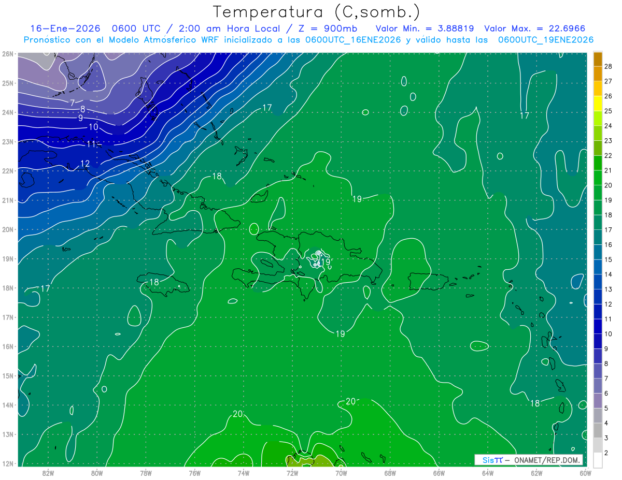Click the "76W" longitude axis label
The width and height of the screenshot is (622, 480).
tap(194, 473)
